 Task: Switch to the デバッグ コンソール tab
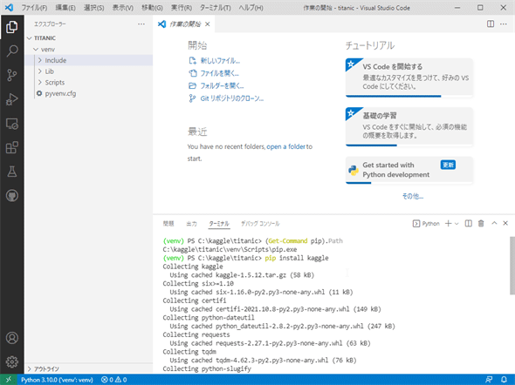click(260, 224)
